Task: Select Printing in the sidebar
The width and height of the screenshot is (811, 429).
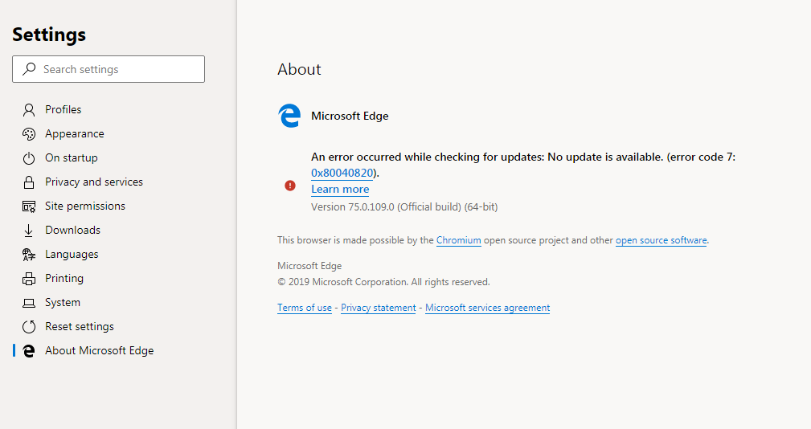Action: tap(64, 279)
